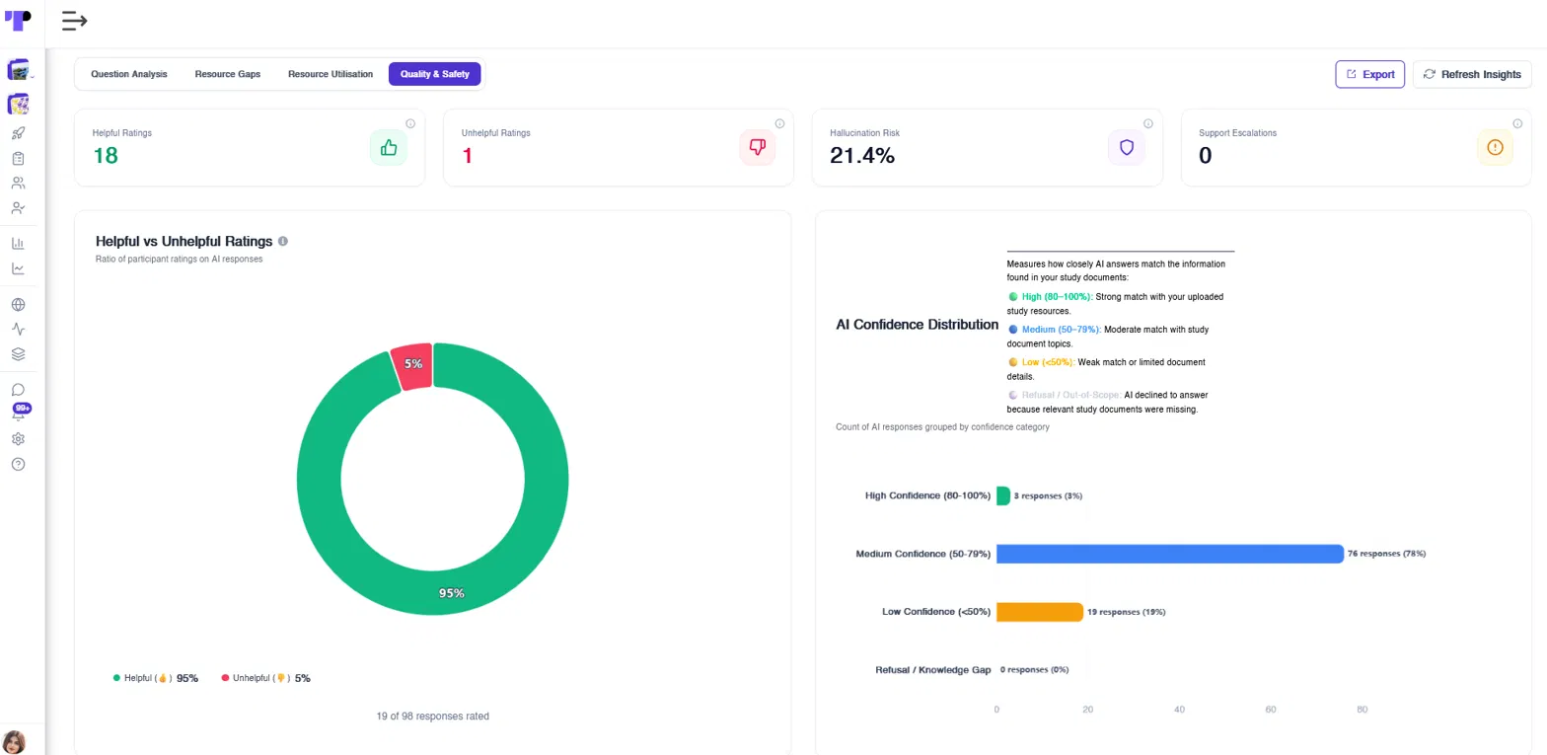This screenshot has height=755, width=1547.
Task: Open the activity pulse icon in sidebar
Action: pyautogui.click(x=18, y=330)
